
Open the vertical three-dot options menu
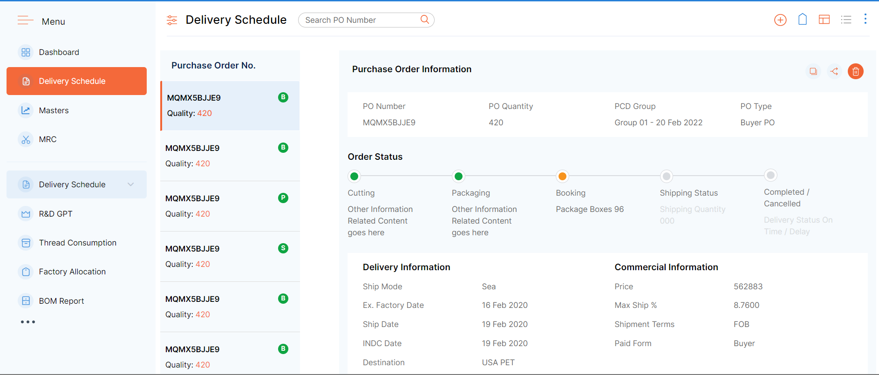coord(865,19)
